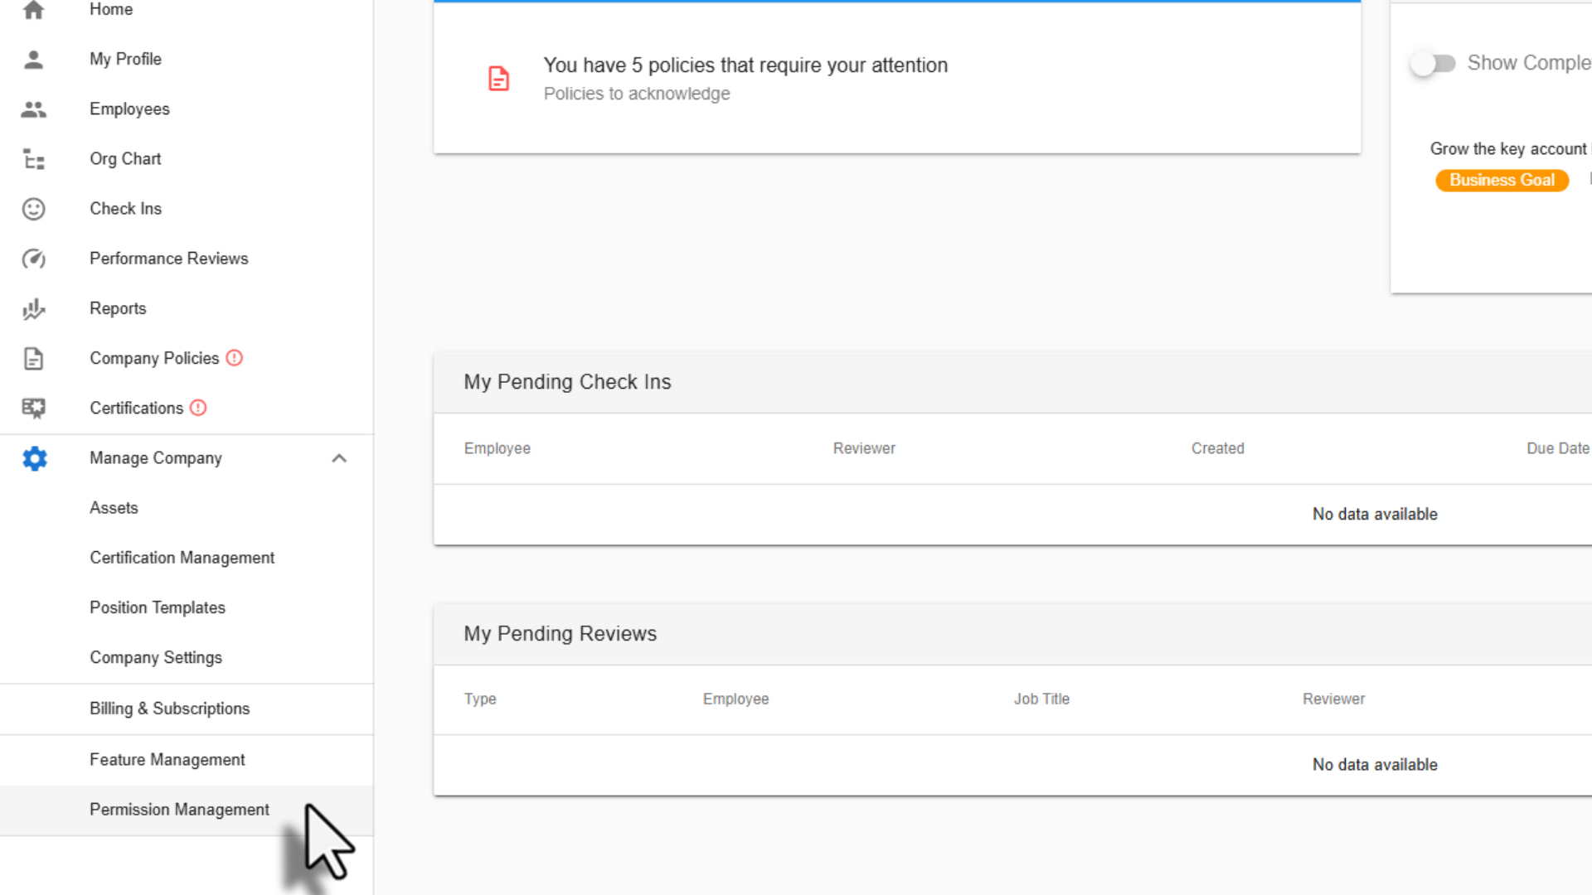1592x895 pixels.
Task: Click the Org Chart hierarchy icon
Action: (33, 159)
